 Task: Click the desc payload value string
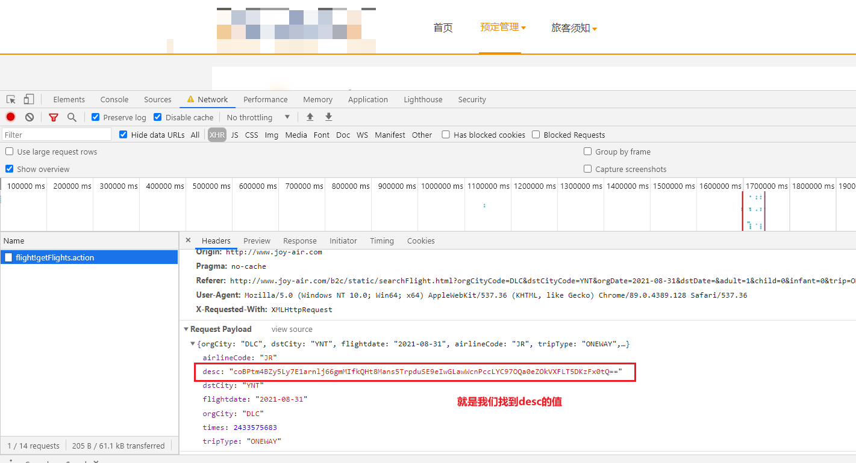point(425,372)
